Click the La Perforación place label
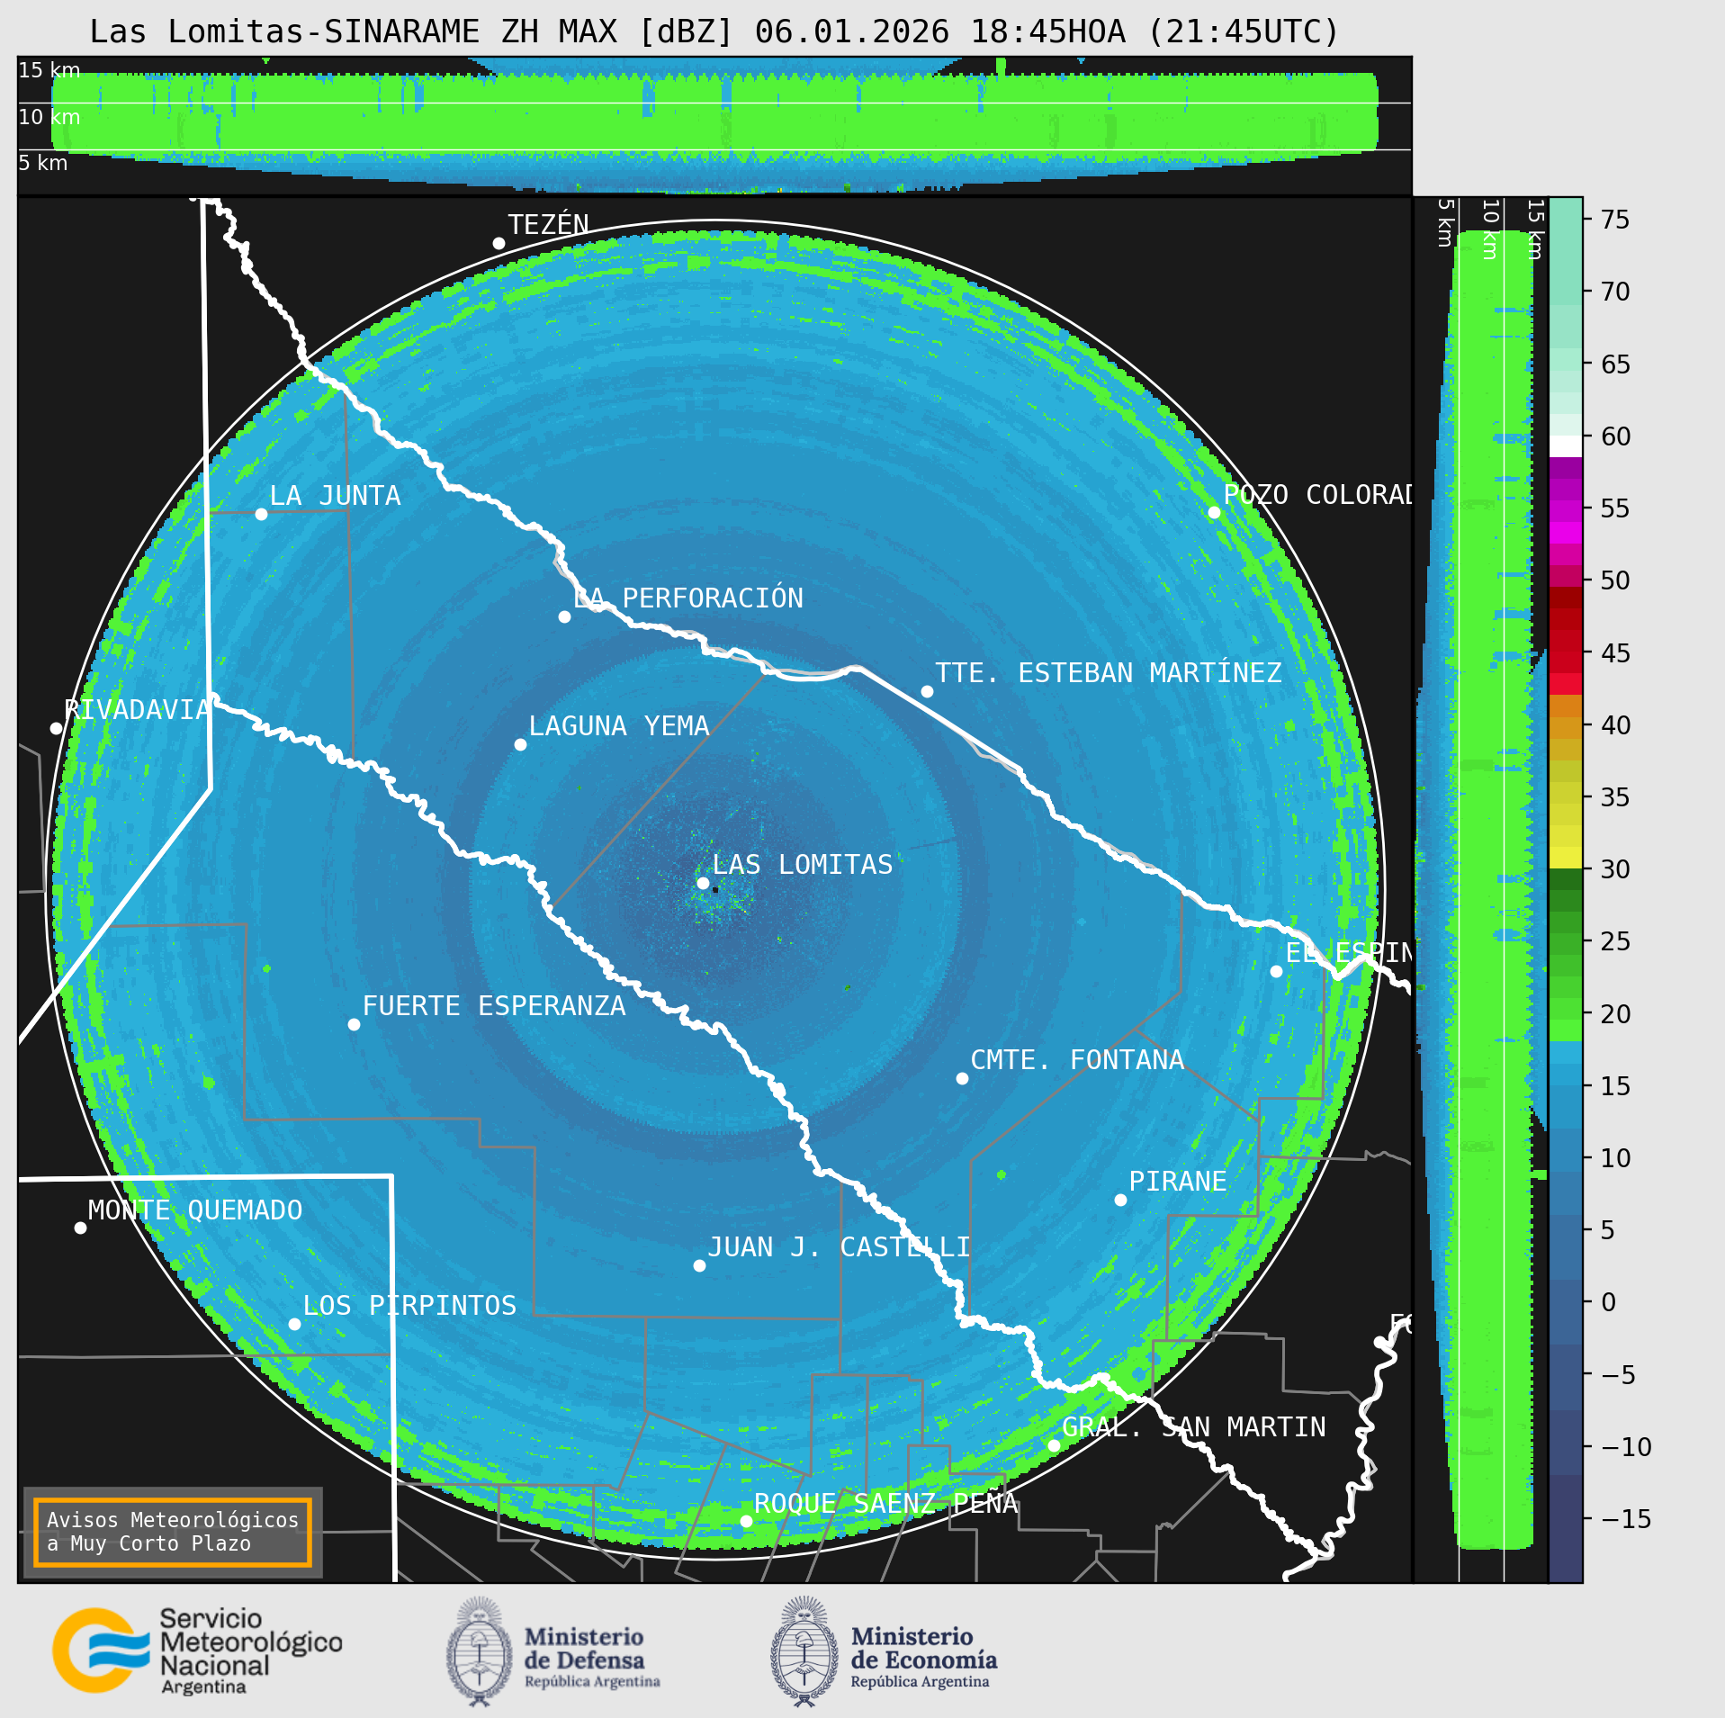1725x1718 pixels. point(688,598)
